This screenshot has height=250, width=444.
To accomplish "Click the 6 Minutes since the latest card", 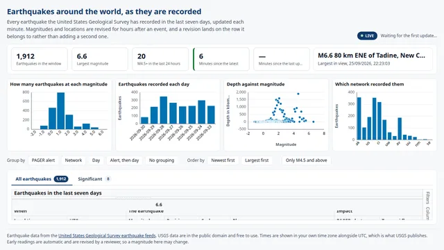I will click(221, 59).
